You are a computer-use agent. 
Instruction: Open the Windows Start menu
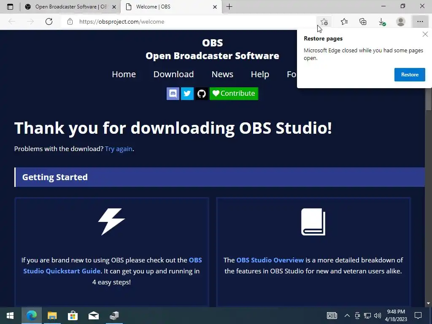pos(10,316)
